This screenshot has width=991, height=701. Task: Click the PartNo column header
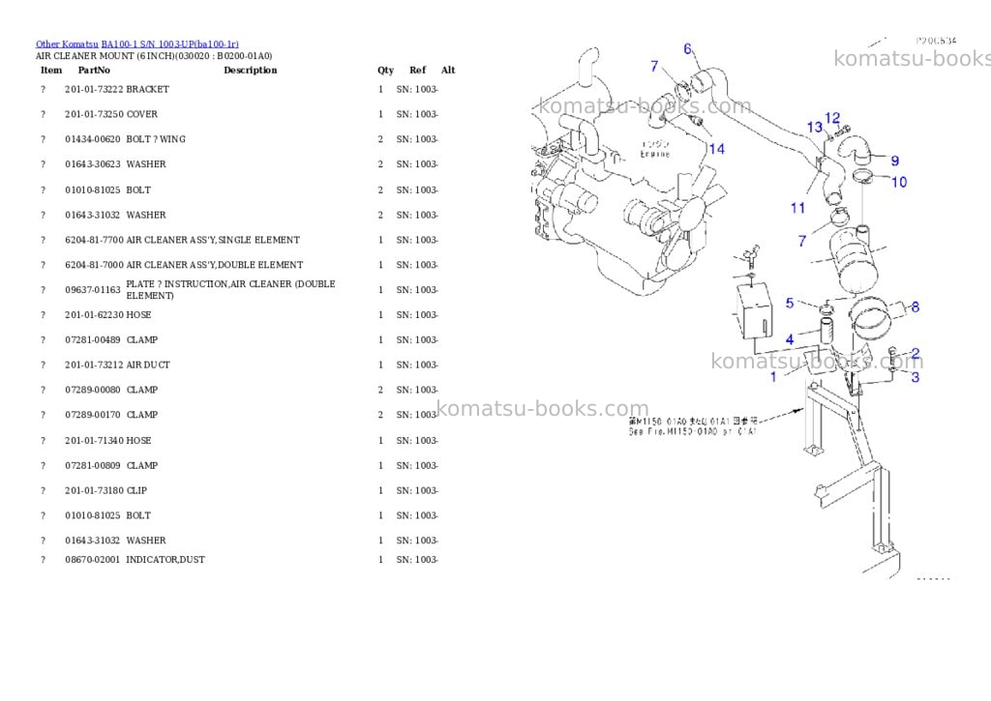[x=94, y=70]
